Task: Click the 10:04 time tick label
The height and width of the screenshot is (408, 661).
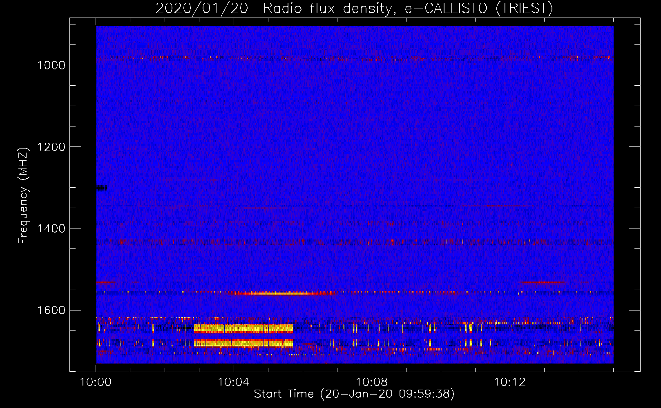Action: click(x=234, y=382)
